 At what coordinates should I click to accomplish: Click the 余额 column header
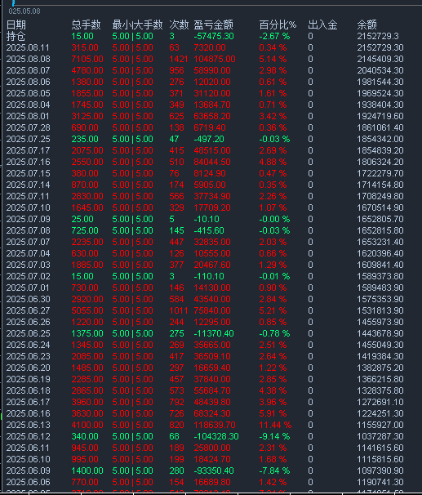pos(366,25)
